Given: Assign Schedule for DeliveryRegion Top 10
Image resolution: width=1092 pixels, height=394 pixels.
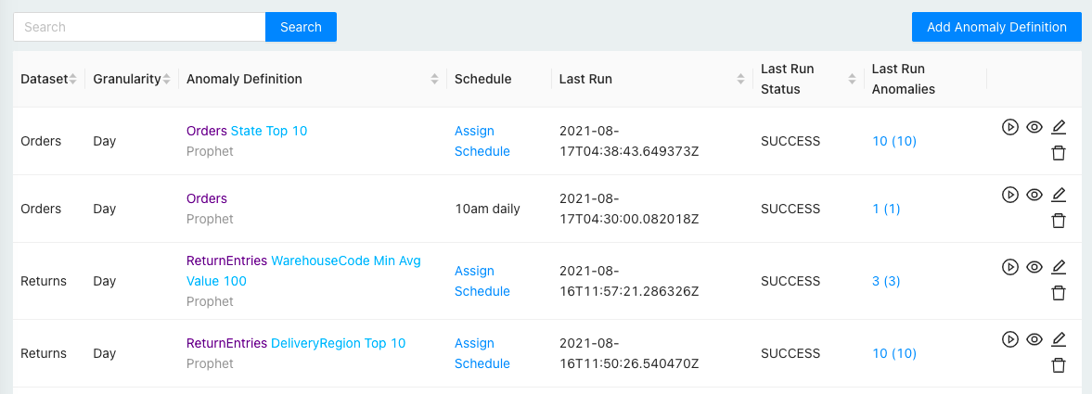Looking at the screenshot, I should pyautogui.click(x=482, y=353).
